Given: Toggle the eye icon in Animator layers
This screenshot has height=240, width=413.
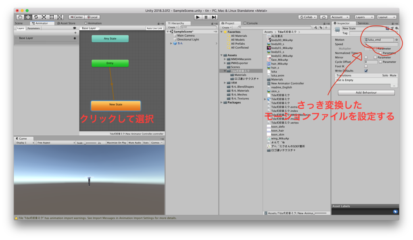Looking at the screenshot, I should [x=75, y=28].
